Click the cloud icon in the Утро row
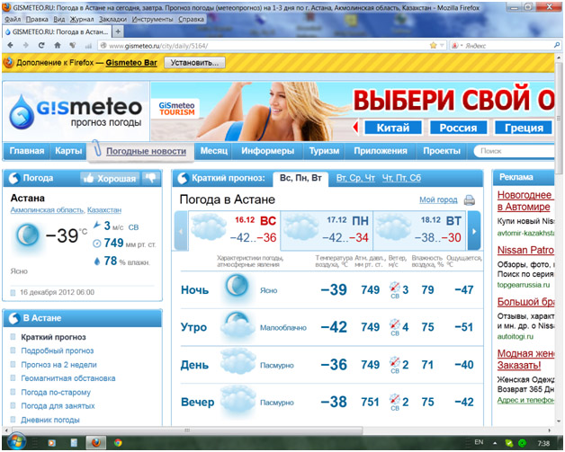Viewport: 565px width, 452px height. coord(238,324)
